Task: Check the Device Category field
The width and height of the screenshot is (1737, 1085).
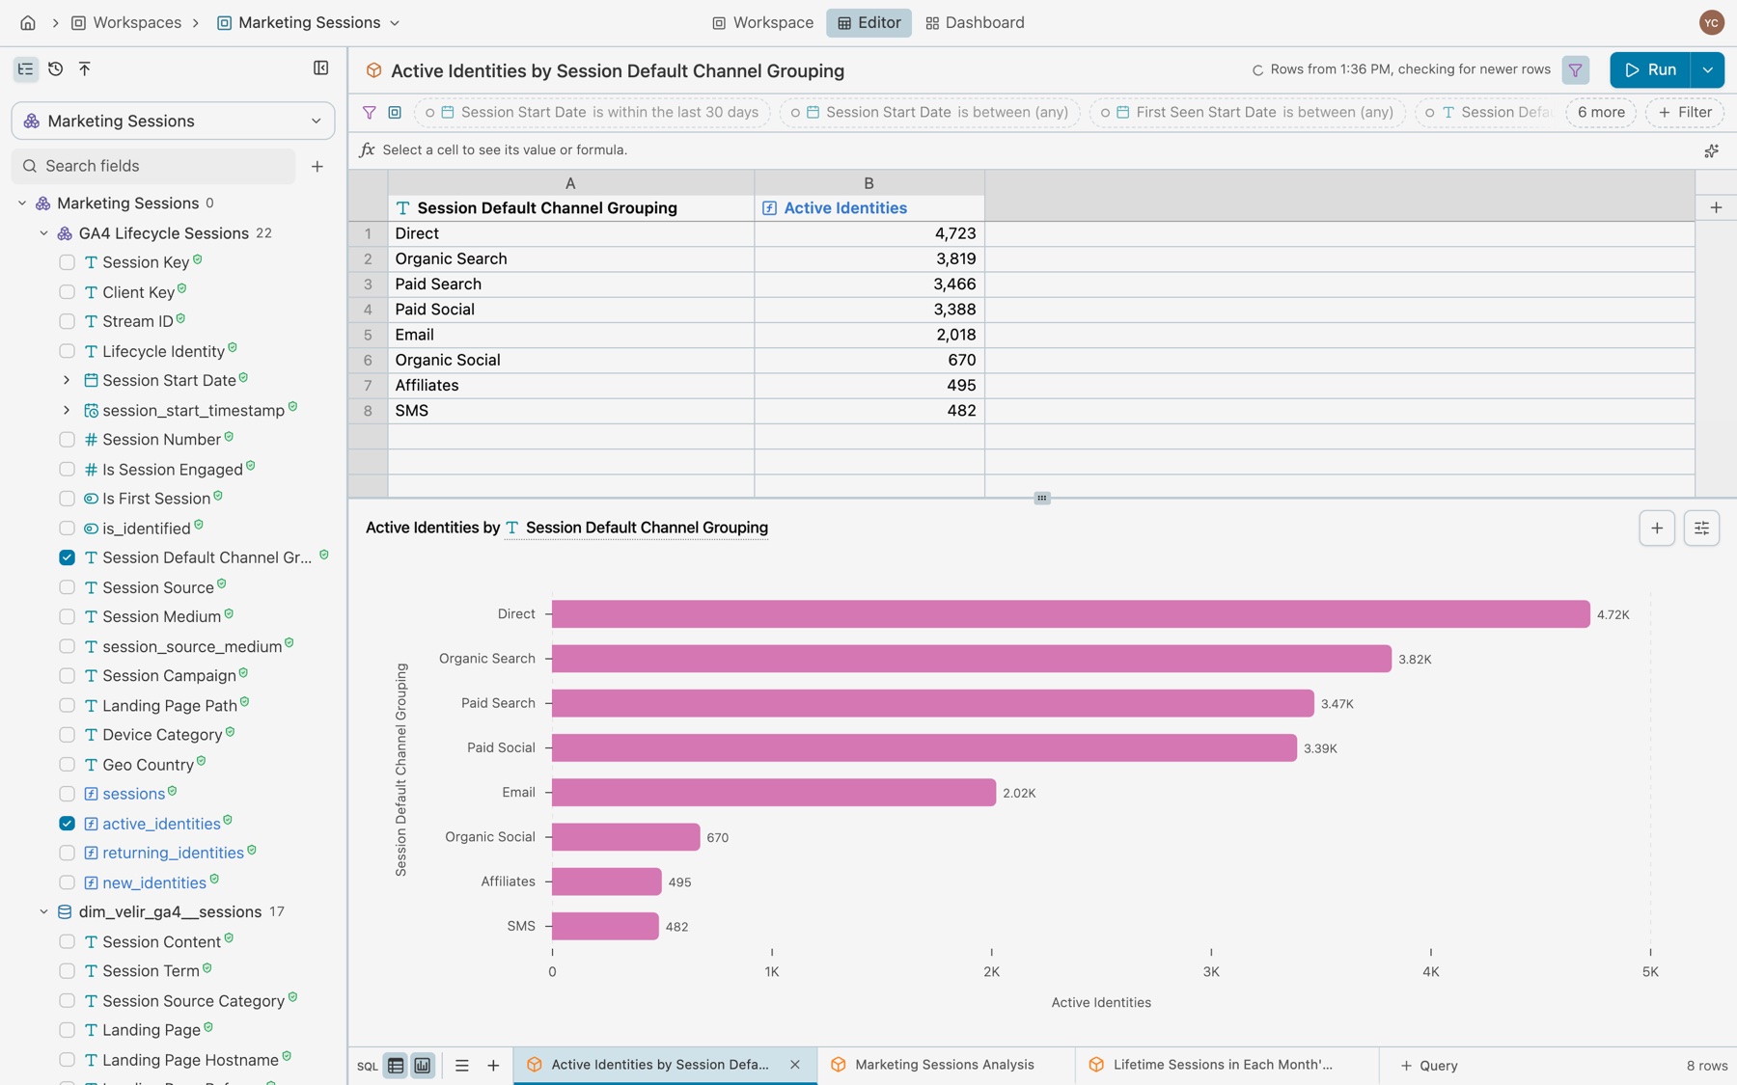Action: [67, 735]
